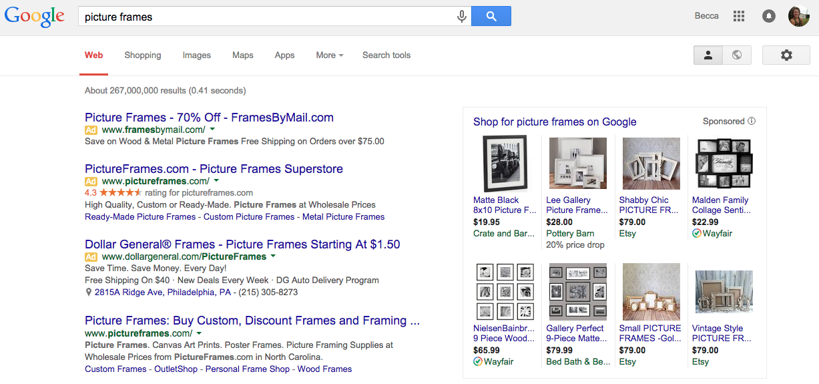Toggle private results person icon

pos(708,55)
